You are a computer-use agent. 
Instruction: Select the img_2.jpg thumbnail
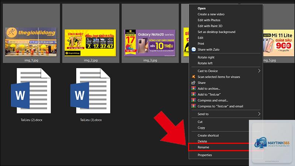(x=90, y=43)
